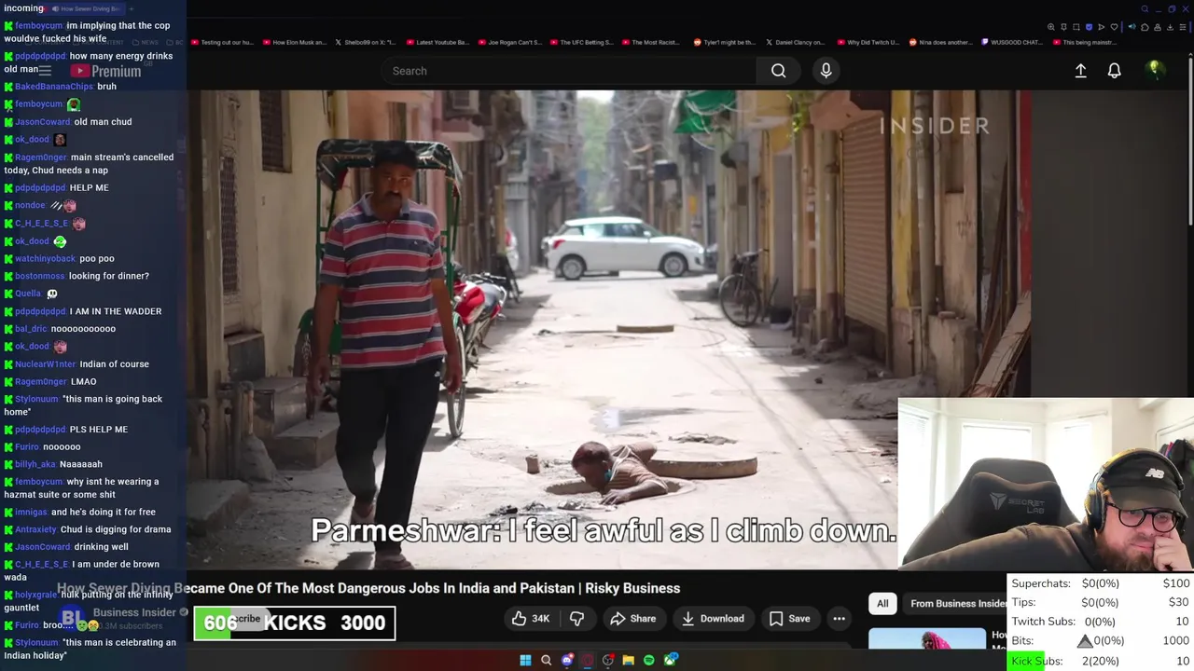
Task: Switch to 'Latest Youtube Ba...' tab
Action: pos(437,42)
